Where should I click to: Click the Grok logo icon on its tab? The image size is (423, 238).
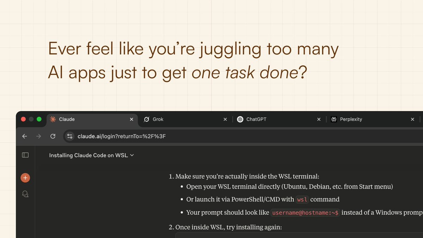(147, 119)
